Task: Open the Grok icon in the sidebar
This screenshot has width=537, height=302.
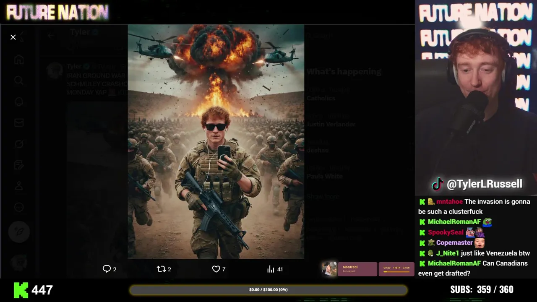Action: tap(19, 144)
